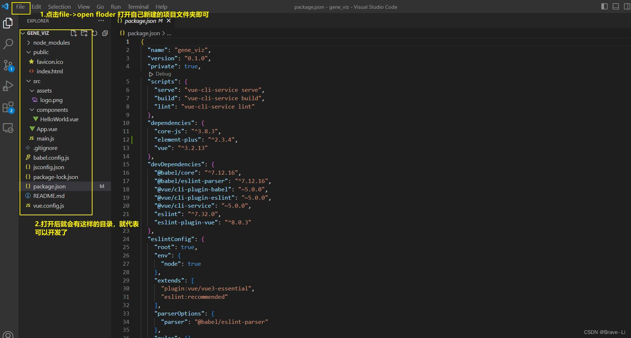
Task: Collapse the src folder
Action: pyautogui.click(x=37, y=81)
